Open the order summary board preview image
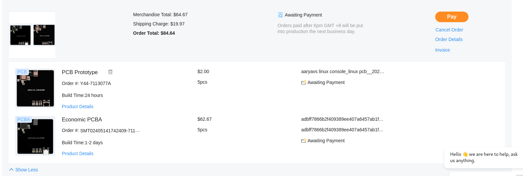The height and width of the screenshot is (176, 523). coord(32,35)
